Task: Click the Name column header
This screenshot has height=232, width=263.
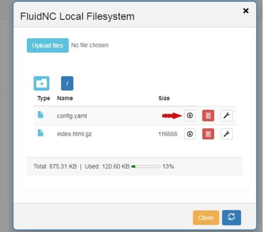Action: (65, 98)
